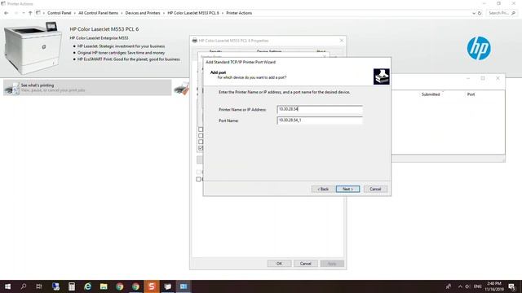The height and width of the screenshot is (293, 522).
Task: Open Devices and Printers breadcrumb
Action: (x=143, y=13)
